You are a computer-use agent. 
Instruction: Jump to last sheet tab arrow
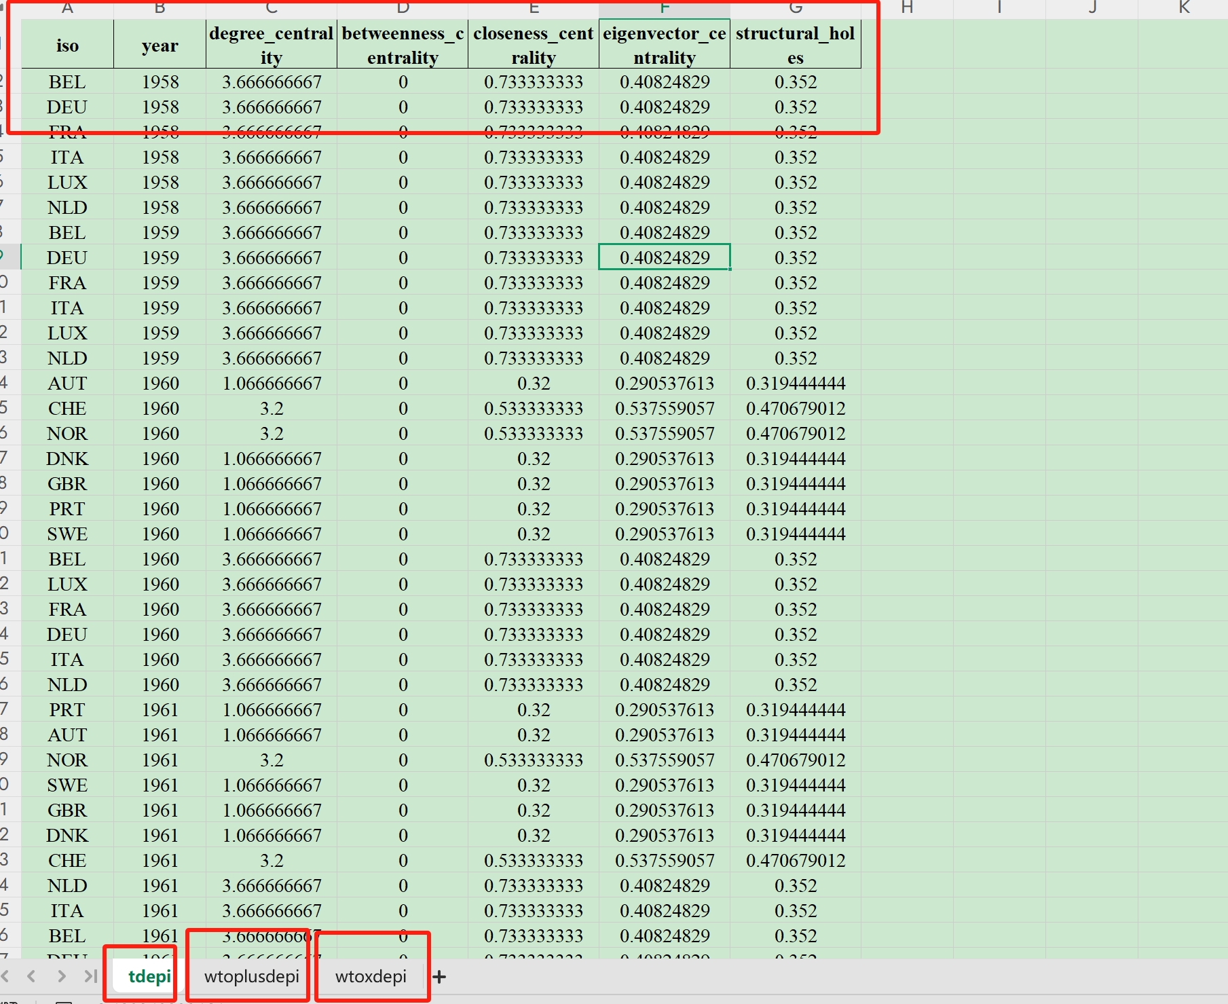click(90, 977)
